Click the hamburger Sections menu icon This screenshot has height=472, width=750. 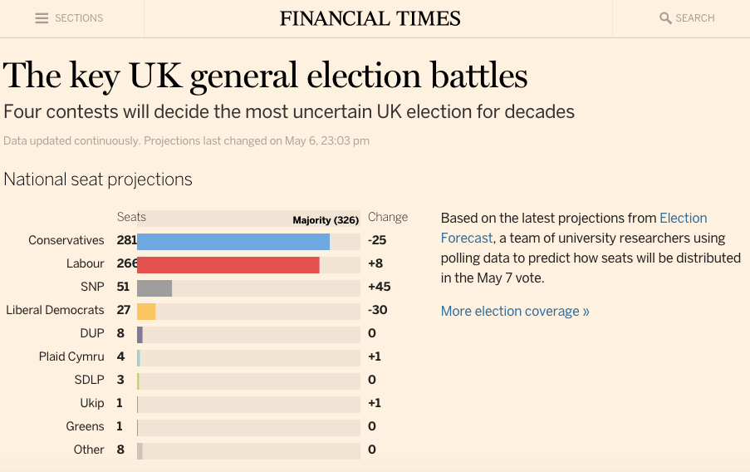42,18
